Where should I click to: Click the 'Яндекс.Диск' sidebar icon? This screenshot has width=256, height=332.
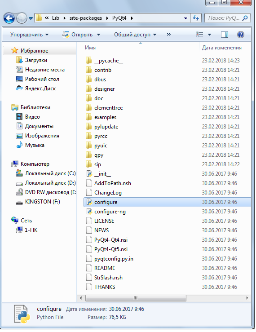coord(19,89)
